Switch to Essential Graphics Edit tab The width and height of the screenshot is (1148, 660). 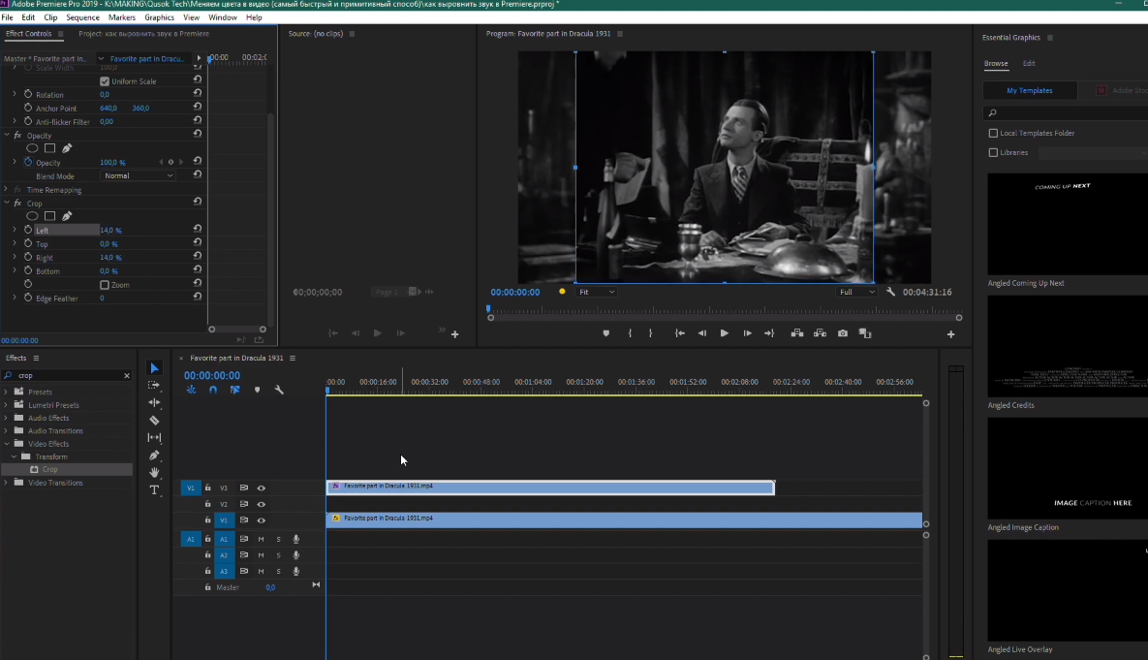pos(1029,64)
